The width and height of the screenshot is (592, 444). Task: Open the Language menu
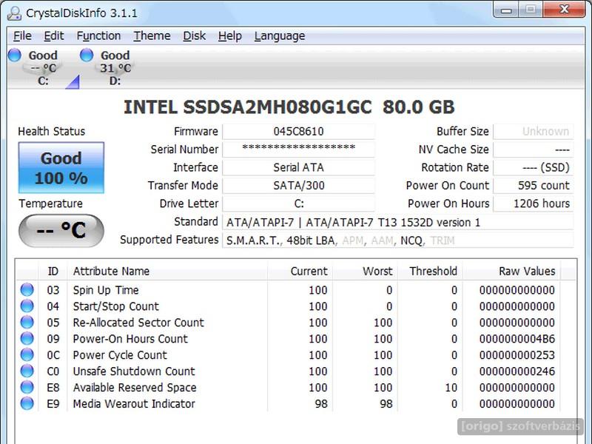280,36
